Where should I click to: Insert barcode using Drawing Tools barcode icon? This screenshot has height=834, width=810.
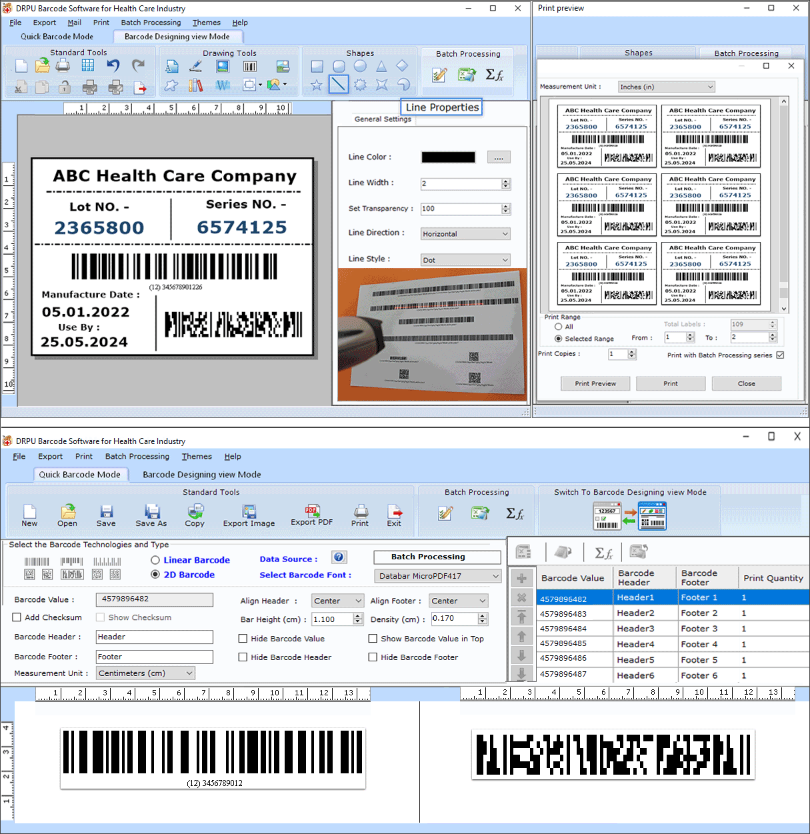[250, 66]
